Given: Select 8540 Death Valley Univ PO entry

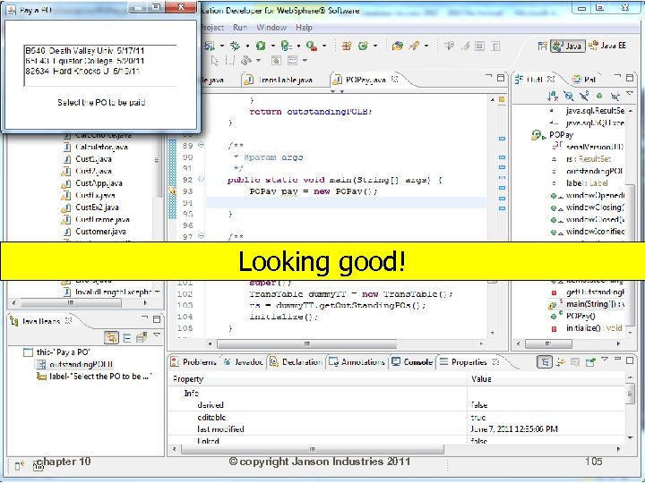Looking at the screenshot, I should [85, 51].
